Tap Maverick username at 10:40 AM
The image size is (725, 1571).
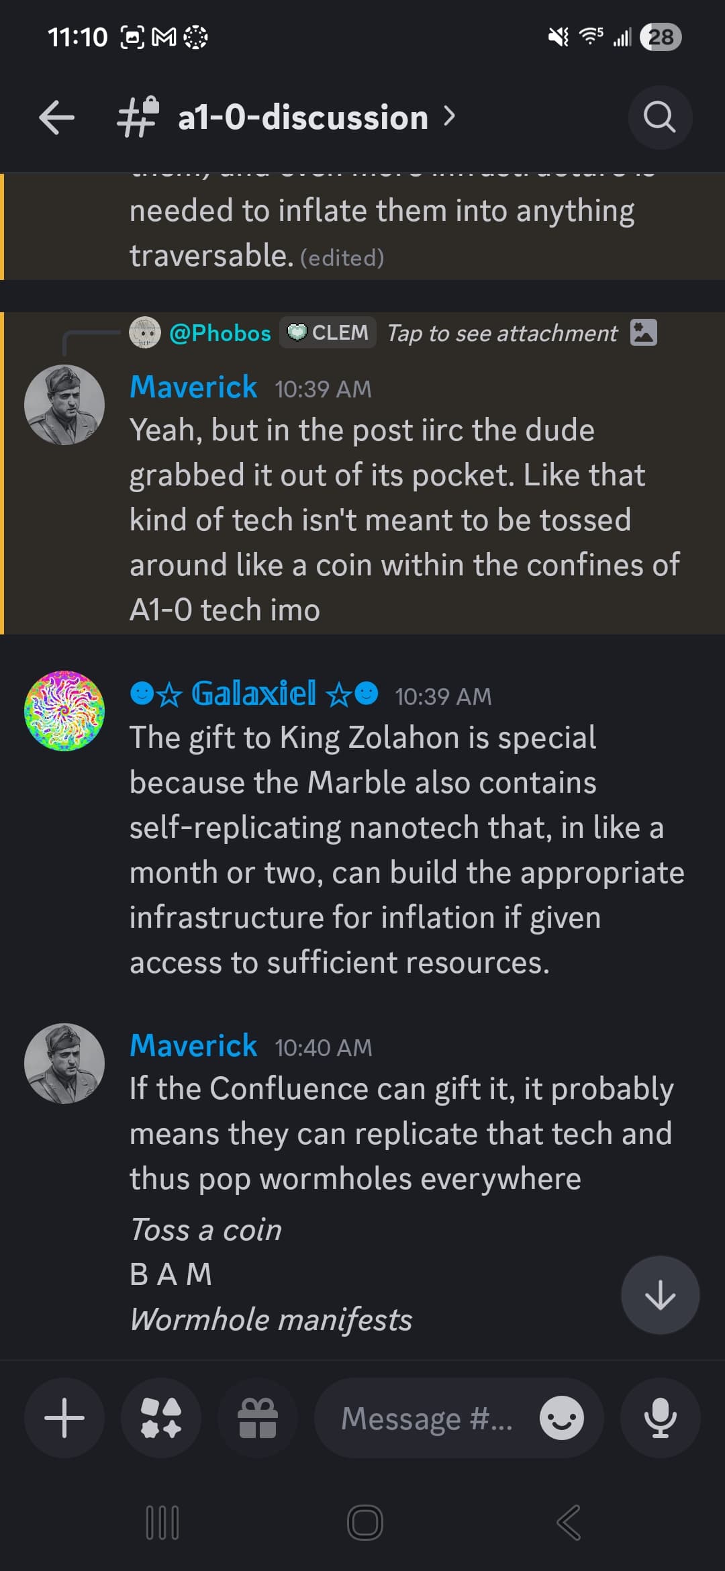point(193,1045)
